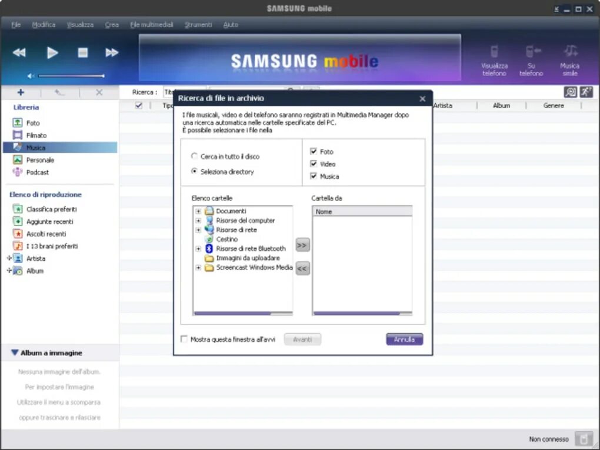The height and width of the screenshot is (450, 600).
Task: Sort by Genere column
Action: click(554, 105)
